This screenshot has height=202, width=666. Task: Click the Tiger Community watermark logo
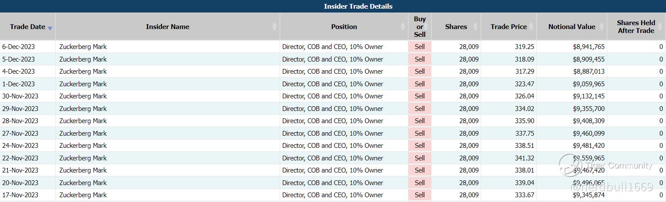[570, 165]
